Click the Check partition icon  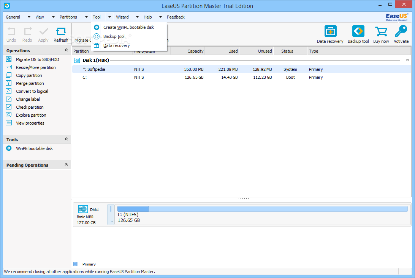click(x=9, y=107)
